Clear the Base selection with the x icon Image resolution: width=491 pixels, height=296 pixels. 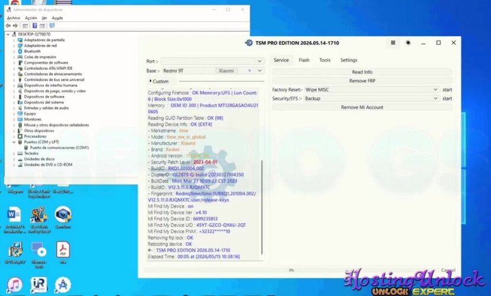pos(250,70)
